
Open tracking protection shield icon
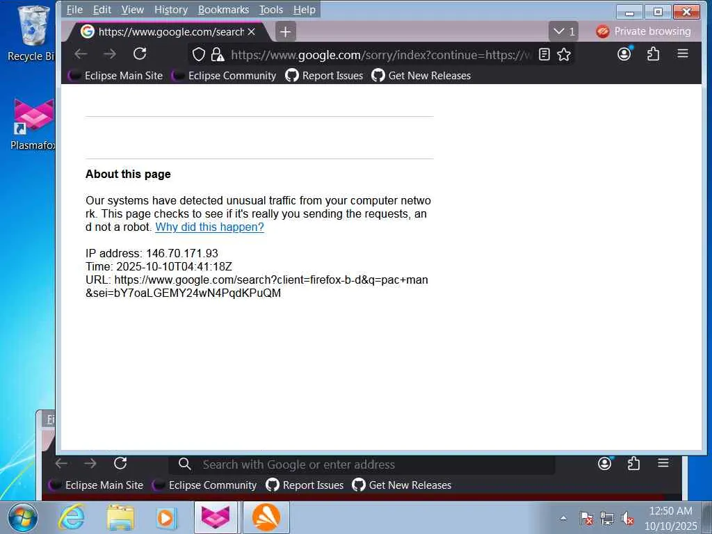pyautogui.click(x=199, y=54)
